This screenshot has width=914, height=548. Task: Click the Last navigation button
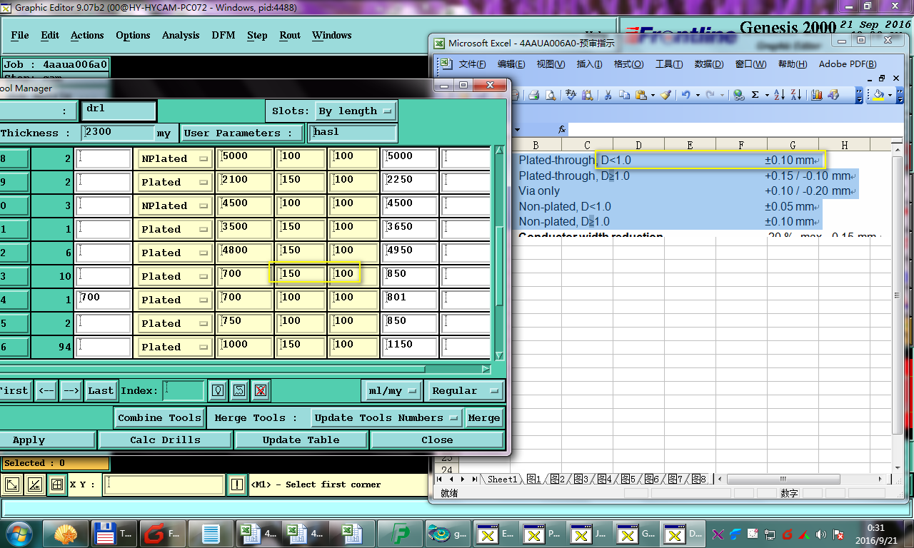[101, 390]
